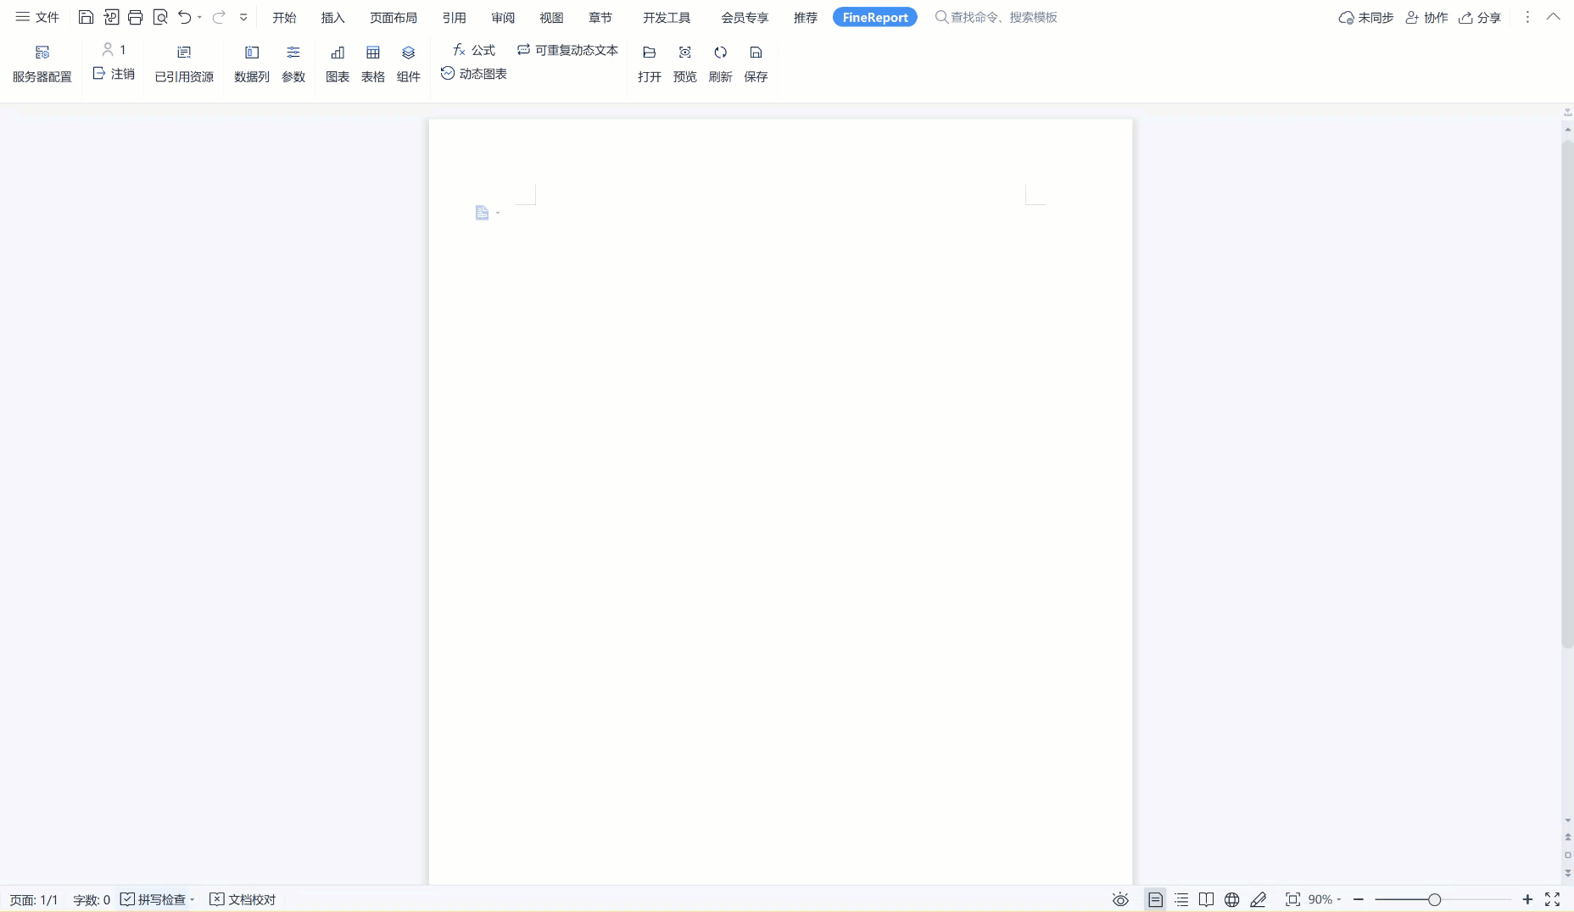The height and width of the screenshot is (912, 1574).
Task: Switch to the 开发工具 tab
Action: tap(667, 17)
